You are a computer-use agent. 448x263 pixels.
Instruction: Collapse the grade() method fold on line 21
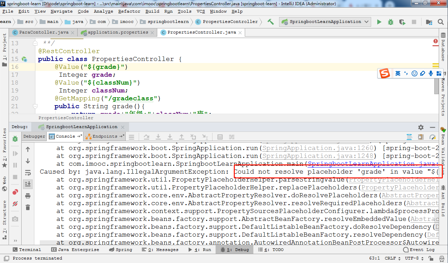(35, 107)
